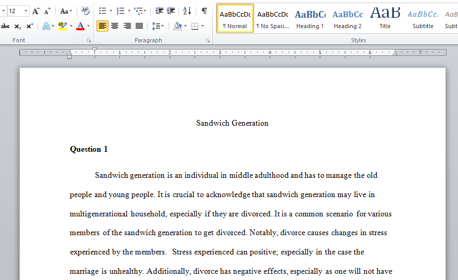This screenshot has width=458, height=280.
Task: Select Align Text Left
Action: (102, 26)
